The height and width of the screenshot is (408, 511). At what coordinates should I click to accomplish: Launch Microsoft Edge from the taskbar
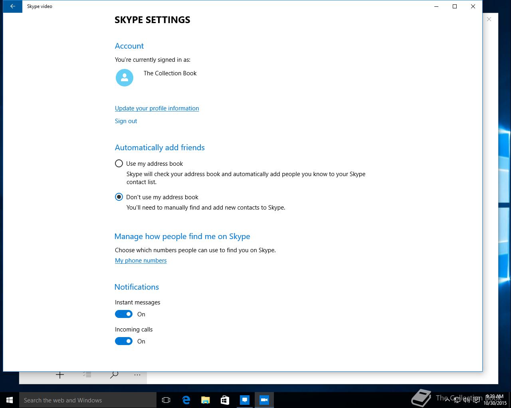[x=186, y=400]
